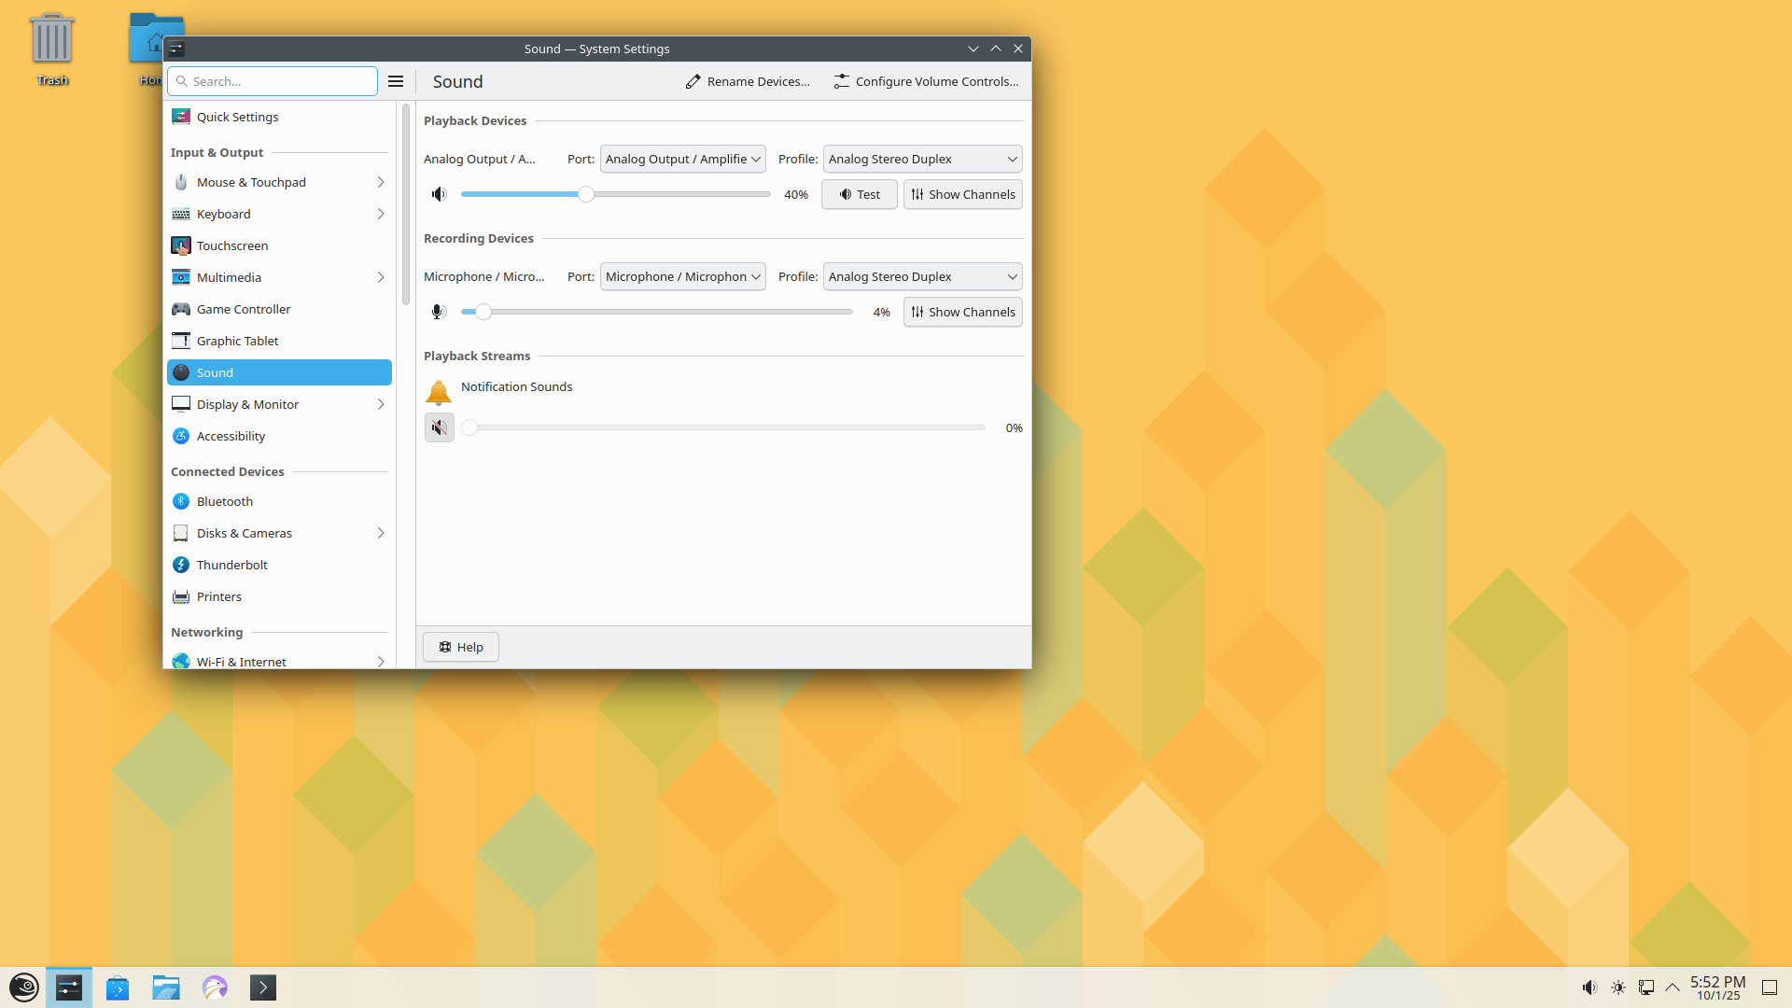The width and height of the screenshot is (1792, 1008).
Task: Focus the settings Search field
Action: (273, 81)
